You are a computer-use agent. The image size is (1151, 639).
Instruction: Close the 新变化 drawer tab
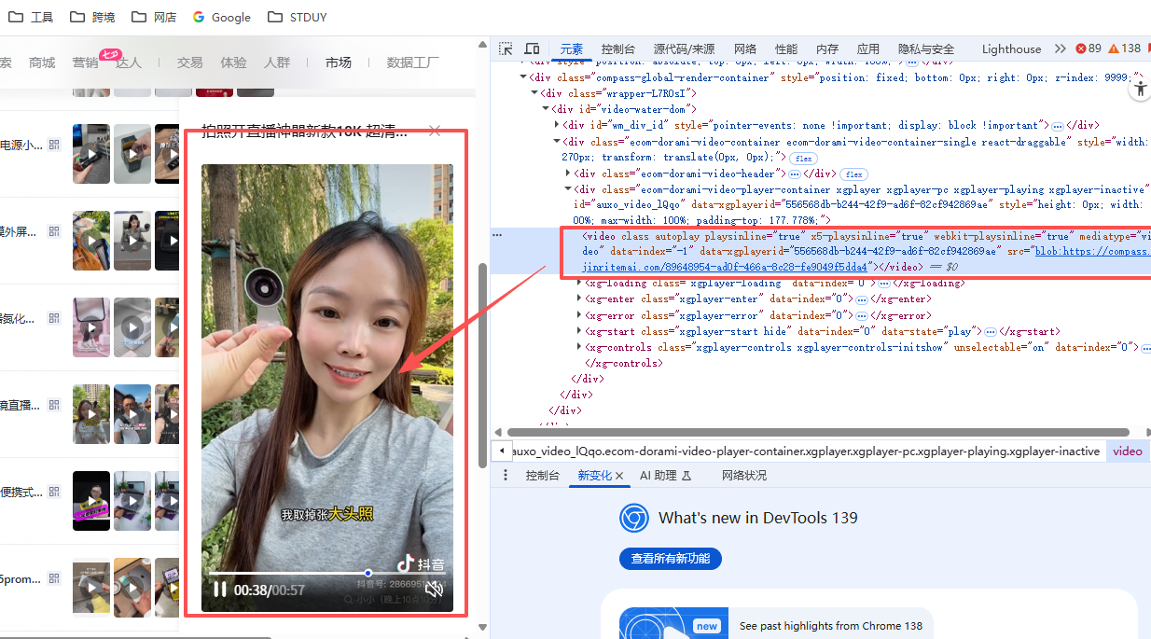click(619, 476)
